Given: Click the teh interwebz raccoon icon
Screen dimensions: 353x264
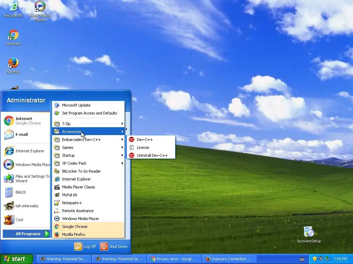Looking at the screenshot, I should 9,206.
